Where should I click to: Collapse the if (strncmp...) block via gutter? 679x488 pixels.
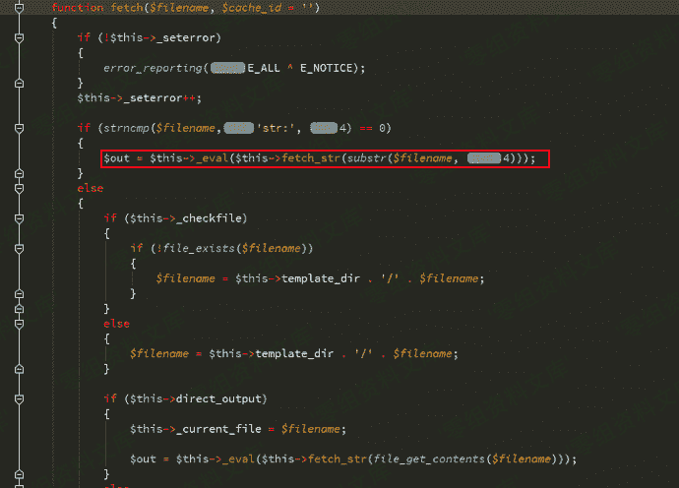tap(19, 128)
